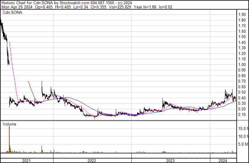The image size is (249, 163).
Task: Click the 2021 year label on the time axis
Action: [x=27, y=161]
